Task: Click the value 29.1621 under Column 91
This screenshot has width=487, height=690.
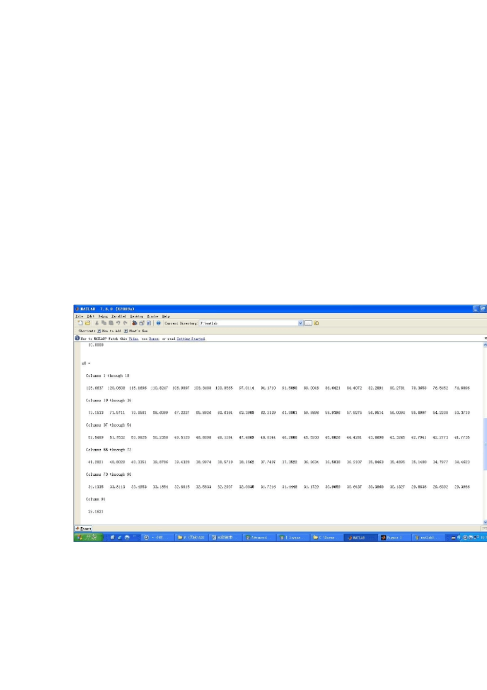Action: click(x=95, y=511)
